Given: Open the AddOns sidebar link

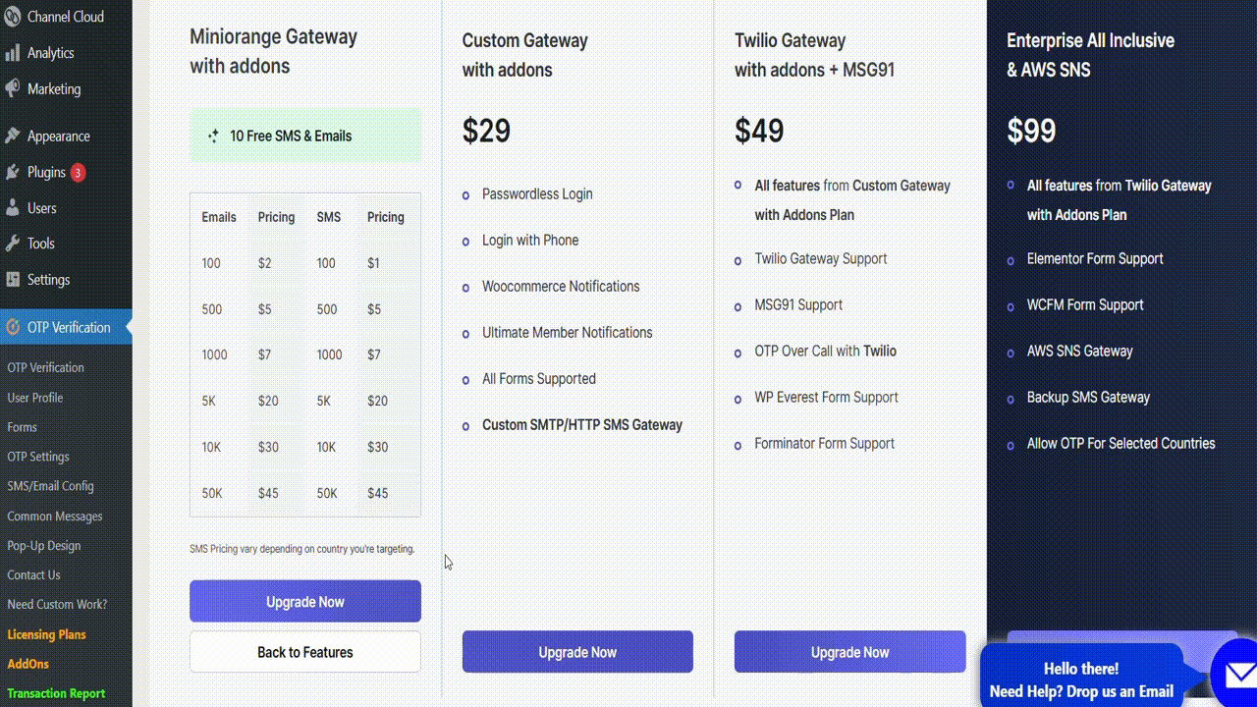Looking at the screenshot, I should click(27, 664).
